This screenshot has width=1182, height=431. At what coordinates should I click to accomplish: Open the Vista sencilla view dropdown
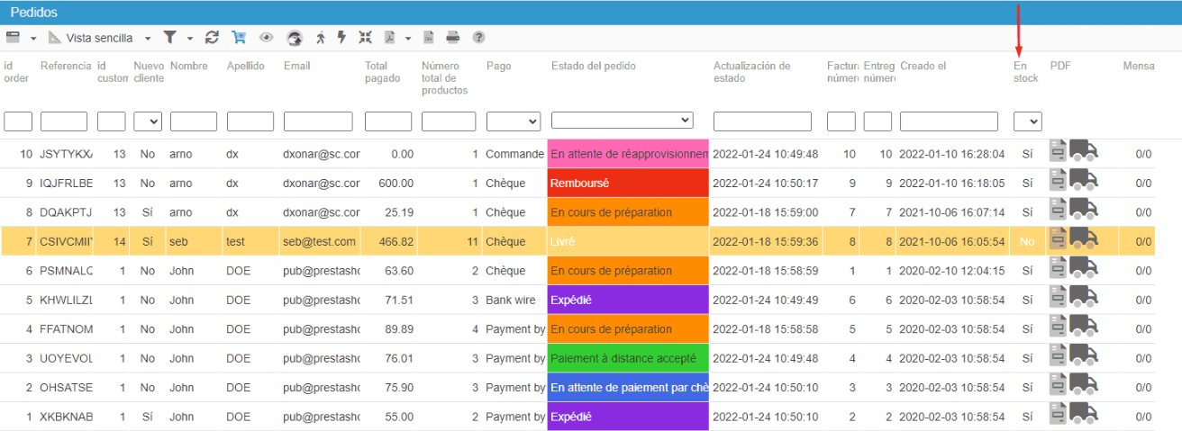[101, 38]
